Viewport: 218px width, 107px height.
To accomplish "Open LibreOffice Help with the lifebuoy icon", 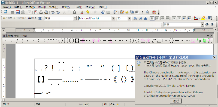I will (154, 12).
